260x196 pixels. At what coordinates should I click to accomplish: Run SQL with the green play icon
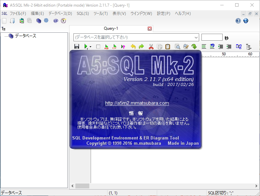[86, 47]
